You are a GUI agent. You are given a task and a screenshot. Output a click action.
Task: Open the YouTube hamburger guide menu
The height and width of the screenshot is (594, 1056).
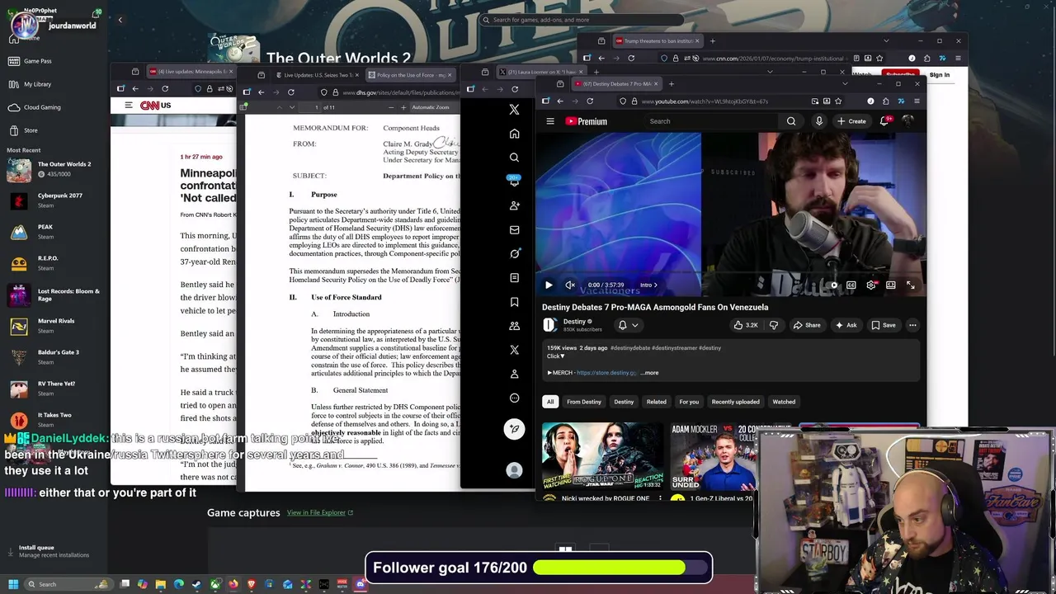[x=550, y=121]
